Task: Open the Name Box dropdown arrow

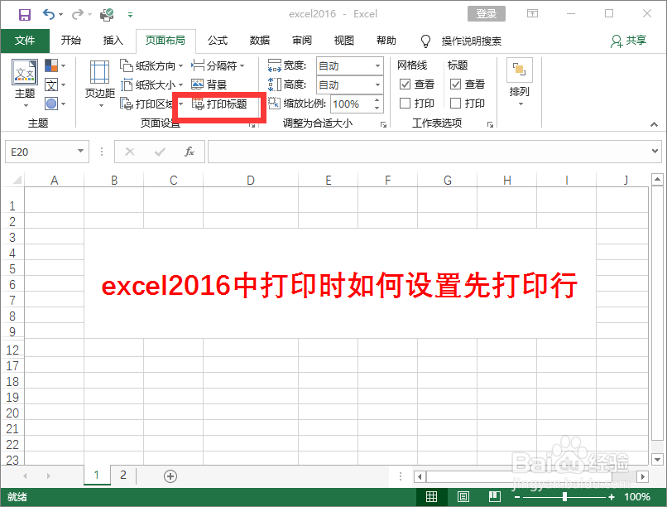Action: coord(80,151)
